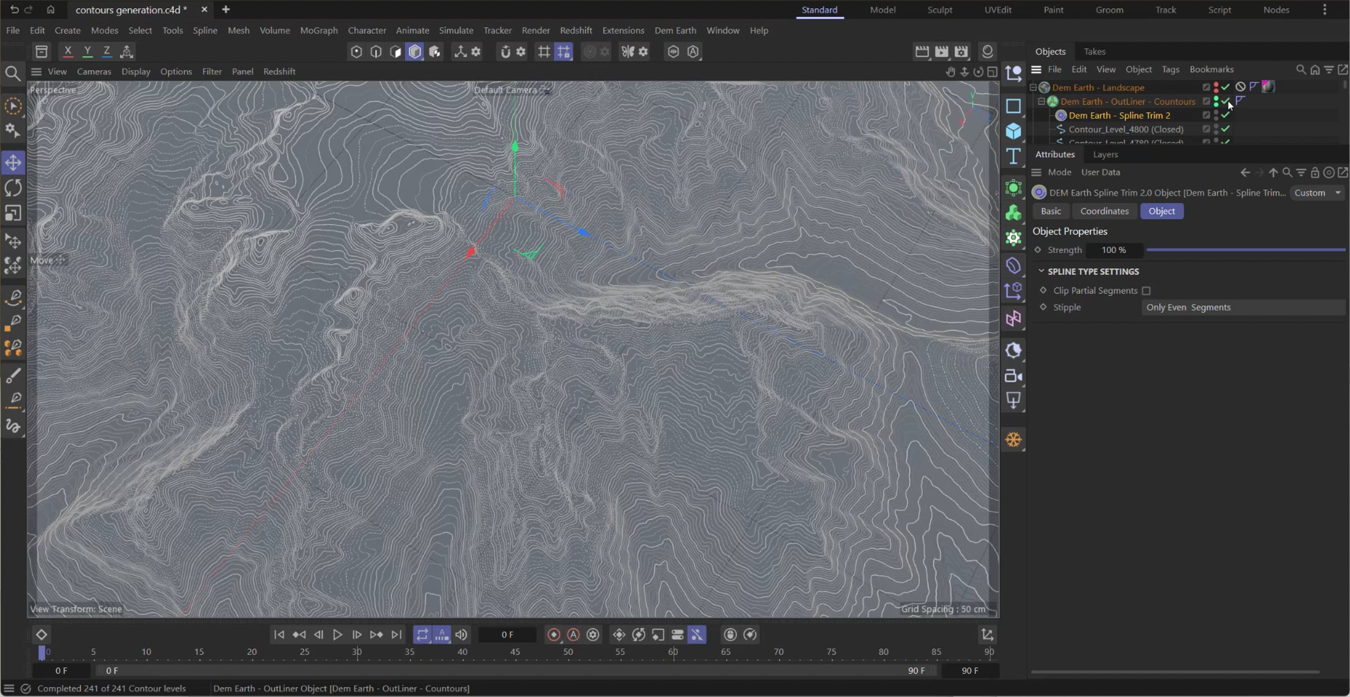The image size is (1350, 697).
Task: Add a Light object from side palette
Action: [x=1013, y=401]
